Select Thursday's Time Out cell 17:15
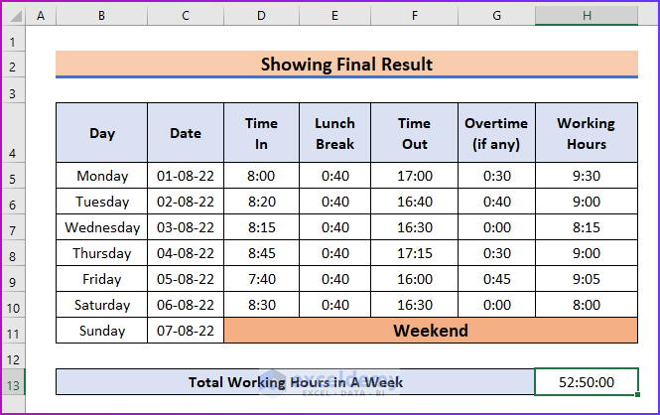Image resolution: width=660 pixels, height=415 pixels. click(414, 253)
